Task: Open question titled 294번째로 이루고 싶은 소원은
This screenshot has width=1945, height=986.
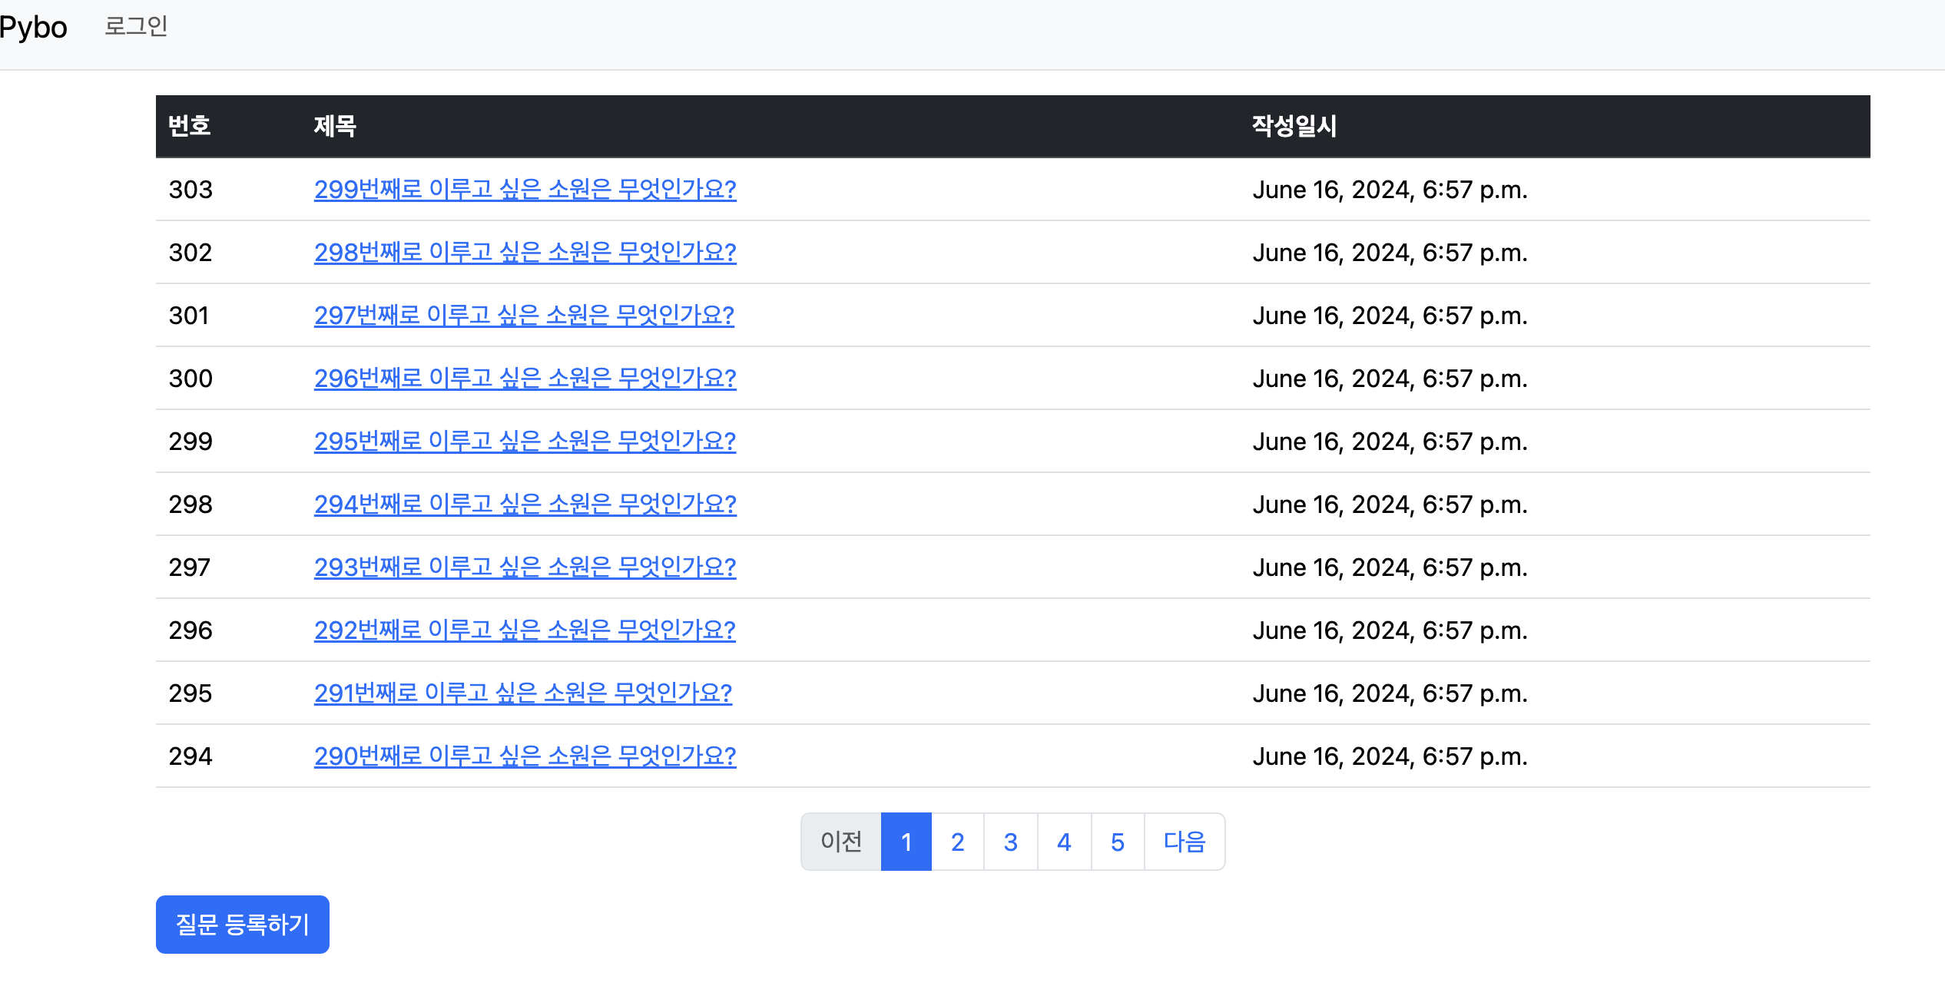Action: point(525,504)
